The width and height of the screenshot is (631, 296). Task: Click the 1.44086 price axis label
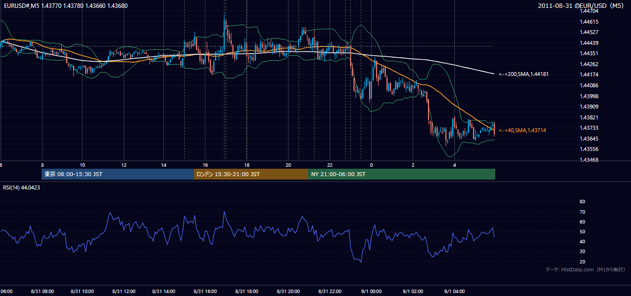589,85
